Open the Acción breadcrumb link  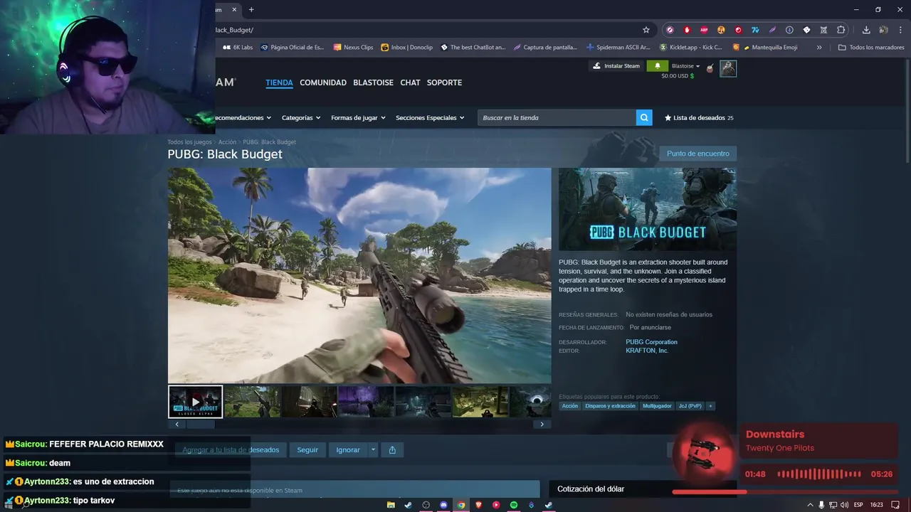pos(227,142)
